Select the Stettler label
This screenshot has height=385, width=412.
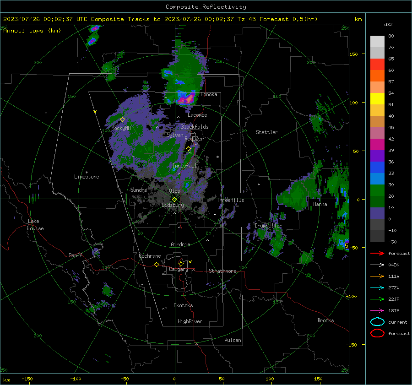[x=267, y=132]
